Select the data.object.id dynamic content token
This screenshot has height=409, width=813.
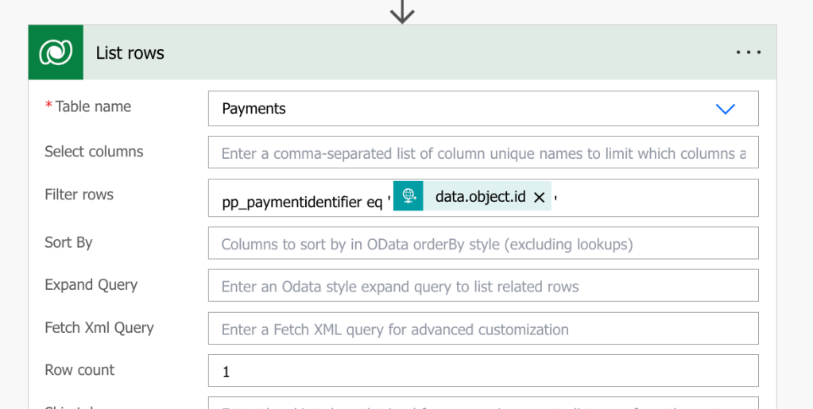tap(480, 196)
